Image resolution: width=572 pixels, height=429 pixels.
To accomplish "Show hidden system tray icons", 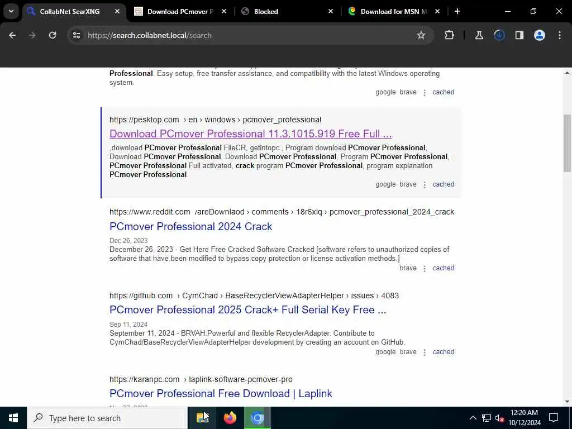I will pos(473,418).
